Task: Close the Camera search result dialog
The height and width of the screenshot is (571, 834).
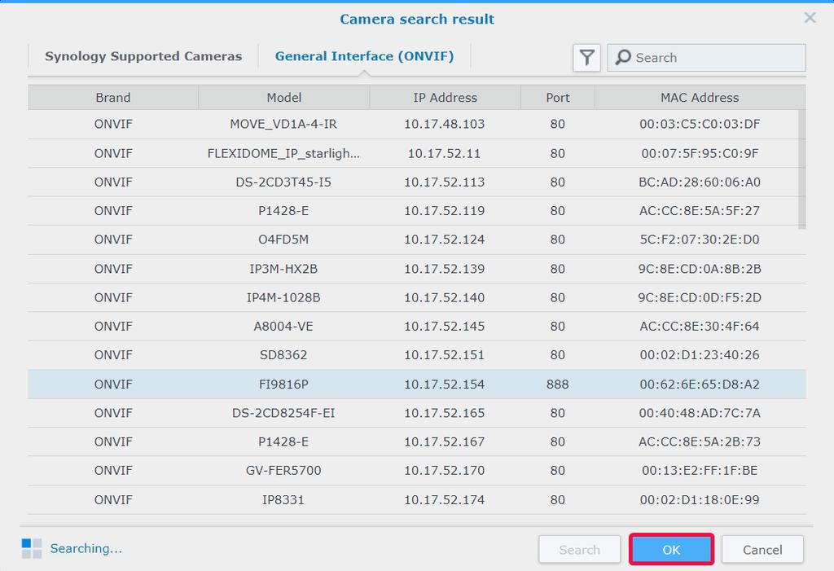Action: [x=810, y=18]
